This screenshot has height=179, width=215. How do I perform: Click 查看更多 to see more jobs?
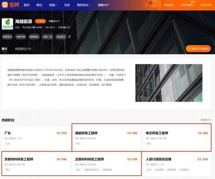[x=206, y=120]
